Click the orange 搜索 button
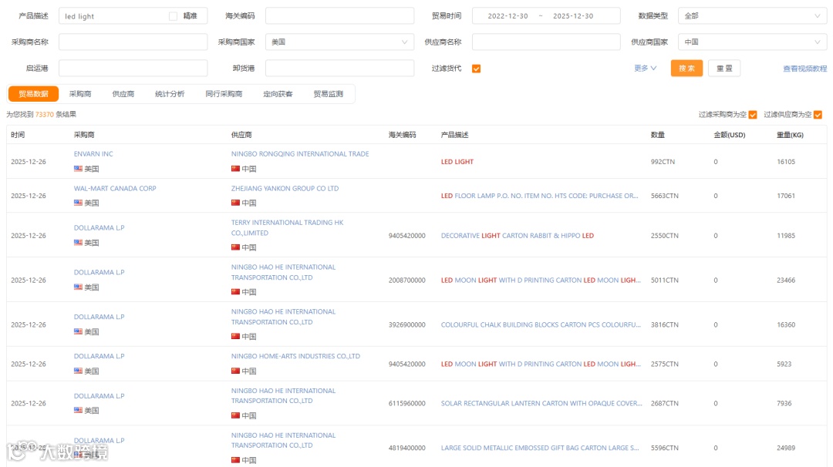 [x=686, y=69]
